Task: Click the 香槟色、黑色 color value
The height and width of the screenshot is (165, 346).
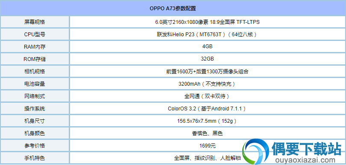Action: (x=207, y=133)
